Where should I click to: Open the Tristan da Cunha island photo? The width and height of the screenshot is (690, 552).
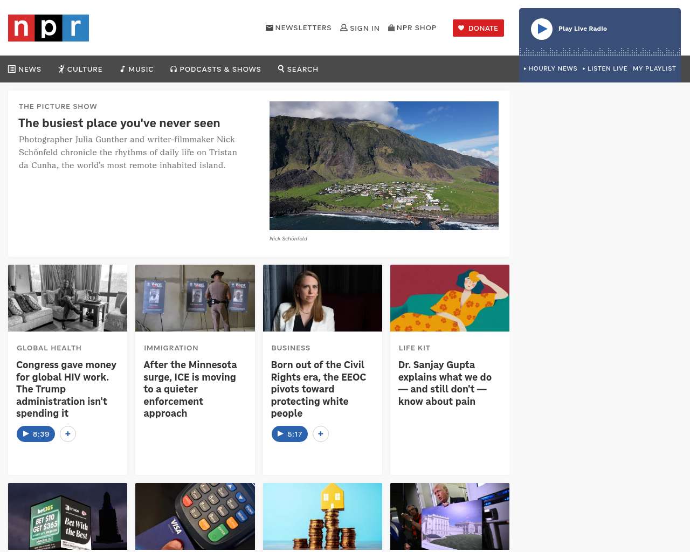click(x=384, y=165)
